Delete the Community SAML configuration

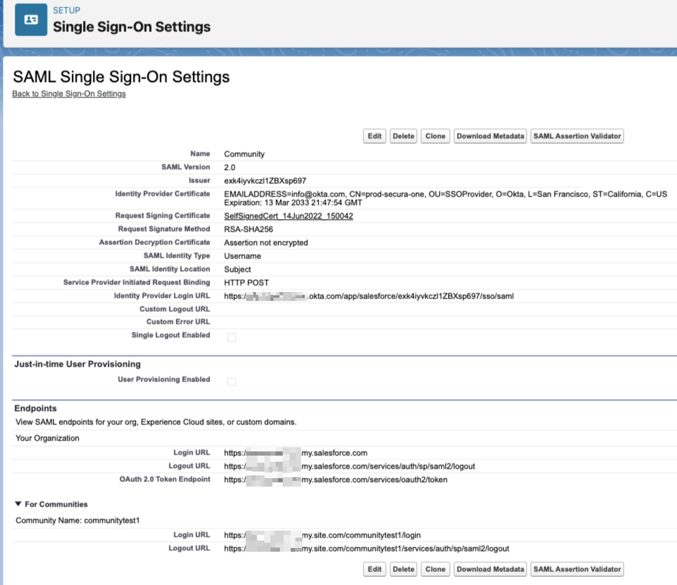point(403,136)
